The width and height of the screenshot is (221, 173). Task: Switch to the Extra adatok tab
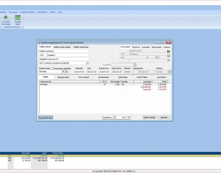coord(84,77)
